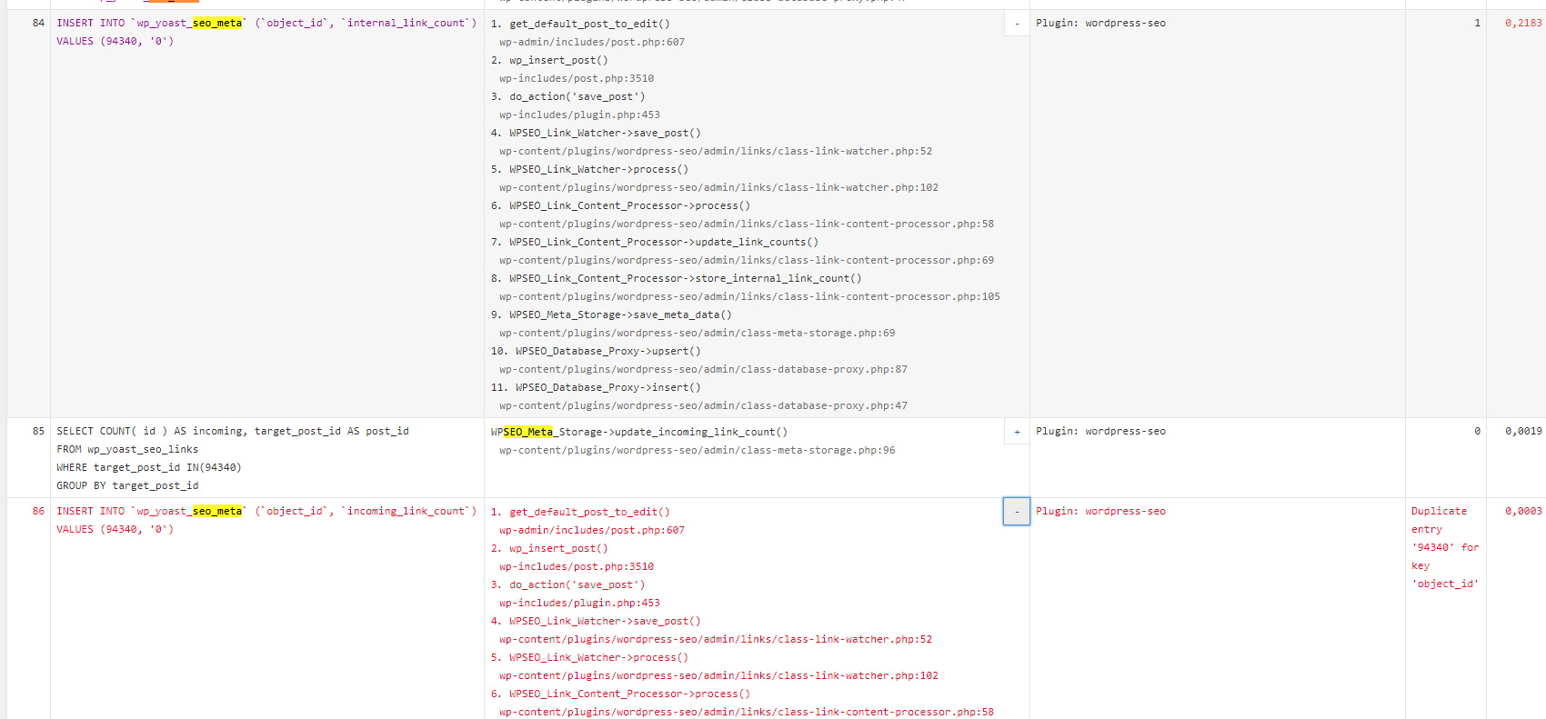Collapse the call stack for query 86
1546x719 pixels.
1017,512
